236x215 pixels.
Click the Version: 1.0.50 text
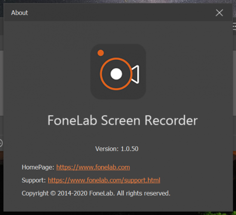pos(117,149)
